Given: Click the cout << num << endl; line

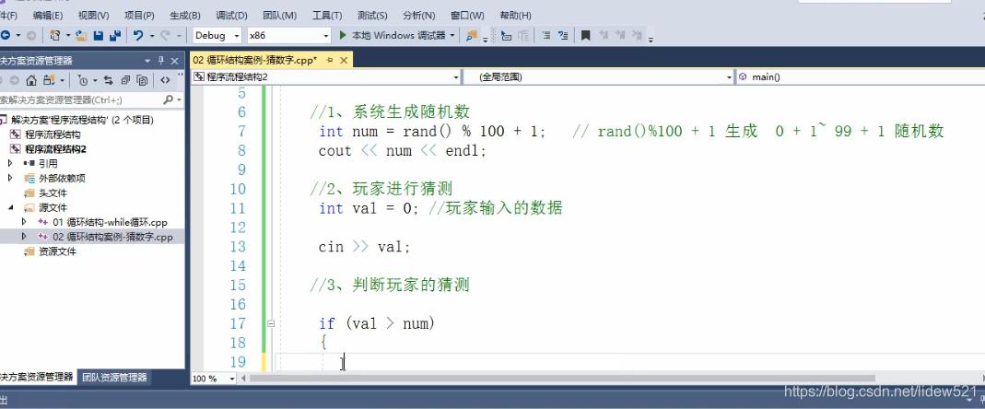Looking at the screenshot, I should 403,151.
